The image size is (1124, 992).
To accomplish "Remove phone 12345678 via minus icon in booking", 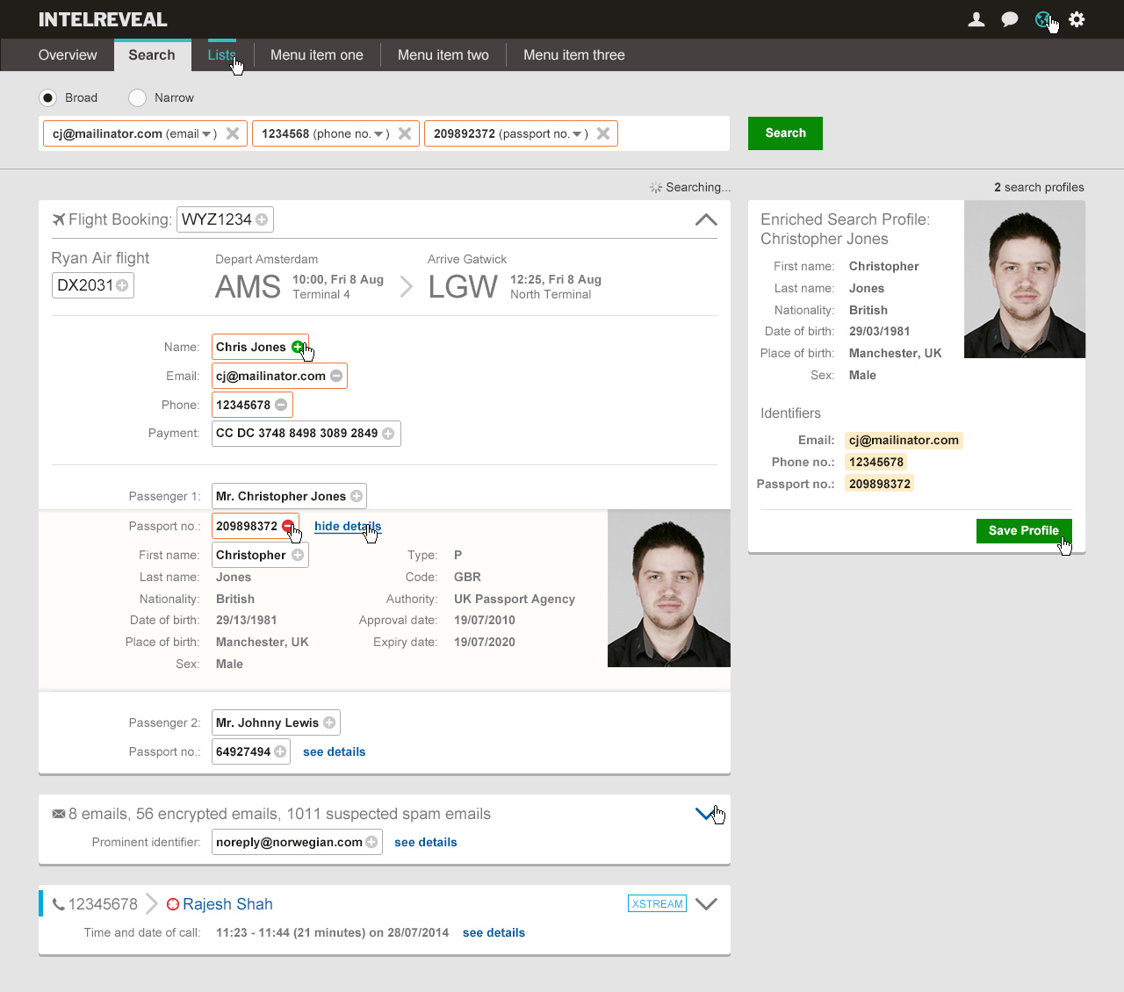I will pyautogui.click(x=281, y=405).
